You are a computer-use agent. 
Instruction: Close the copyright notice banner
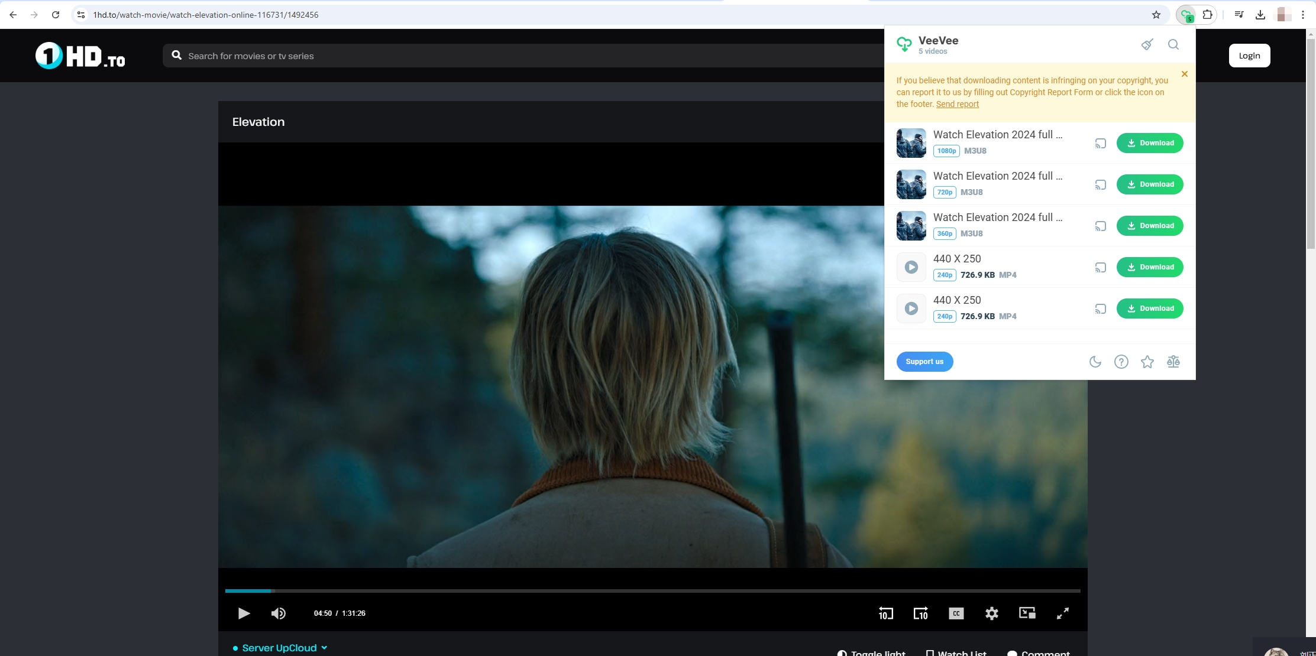pos(1184,74)
